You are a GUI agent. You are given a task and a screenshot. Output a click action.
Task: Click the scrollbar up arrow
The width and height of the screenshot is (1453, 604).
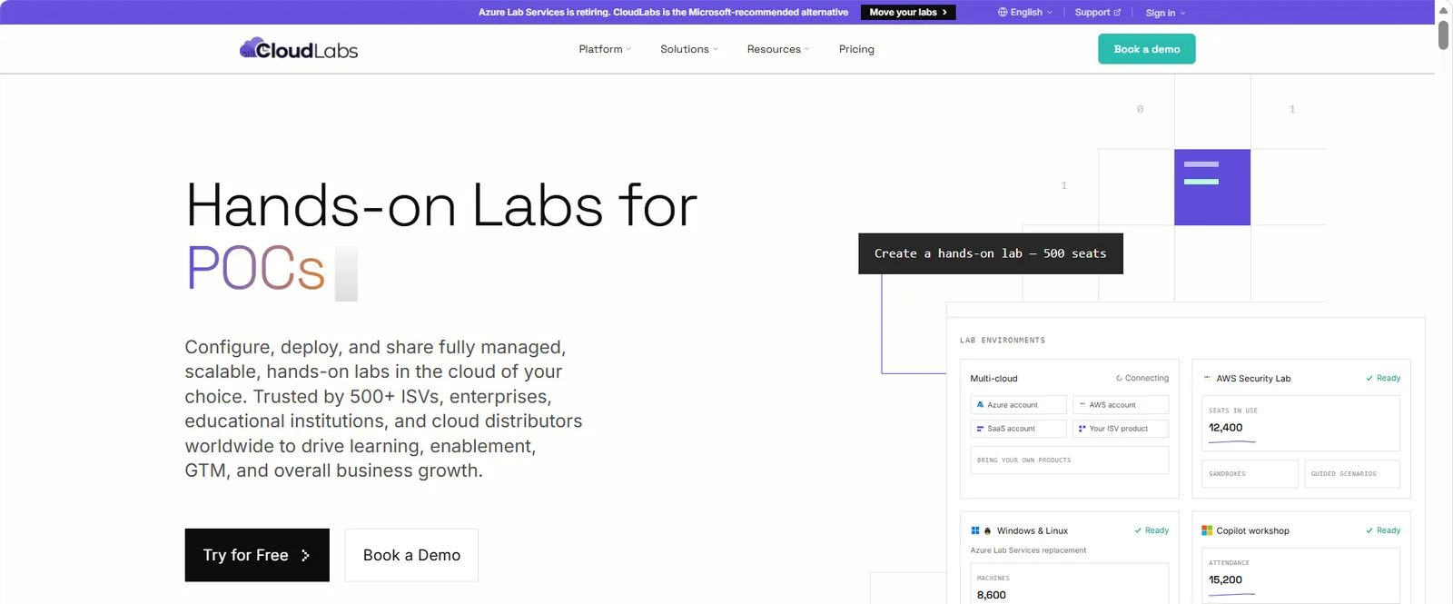point(1443,10)
